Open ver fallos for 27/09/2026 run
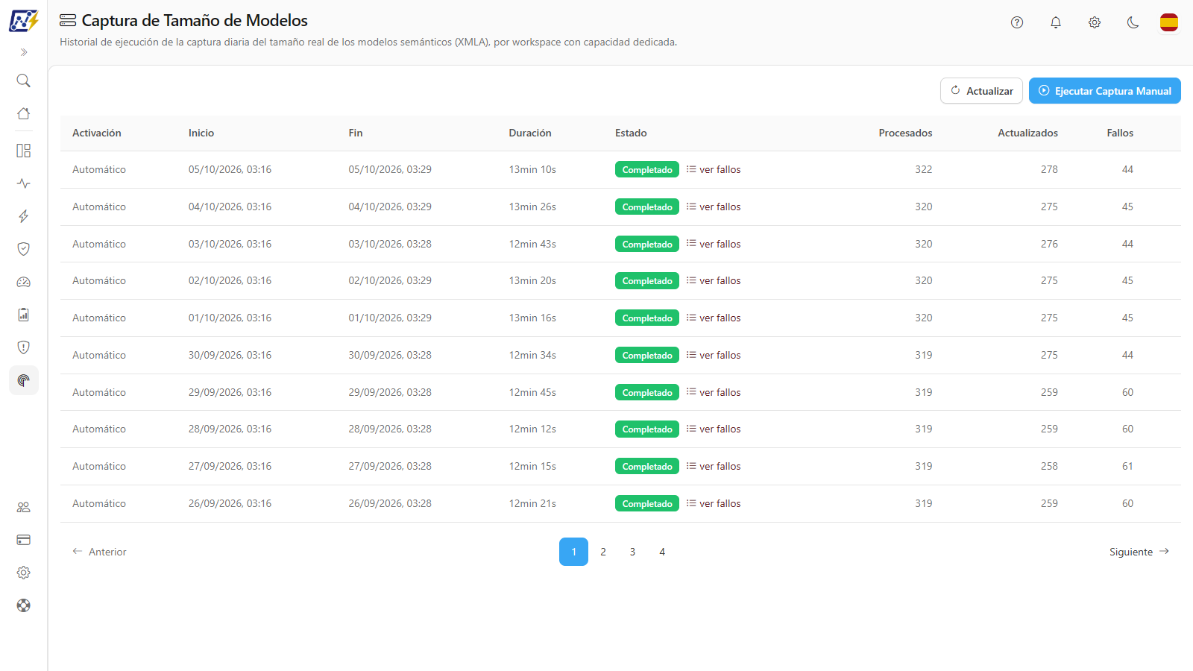 714,466
